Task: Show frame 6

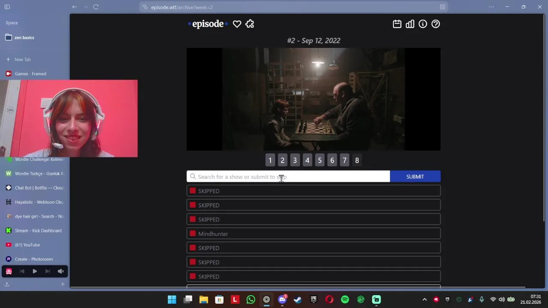Action: click(x=332, y=160)
